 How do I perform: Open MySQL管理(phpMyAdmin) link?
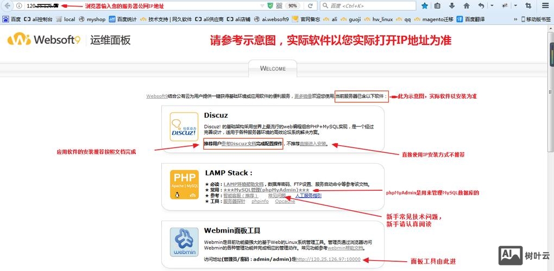(266, 190)
